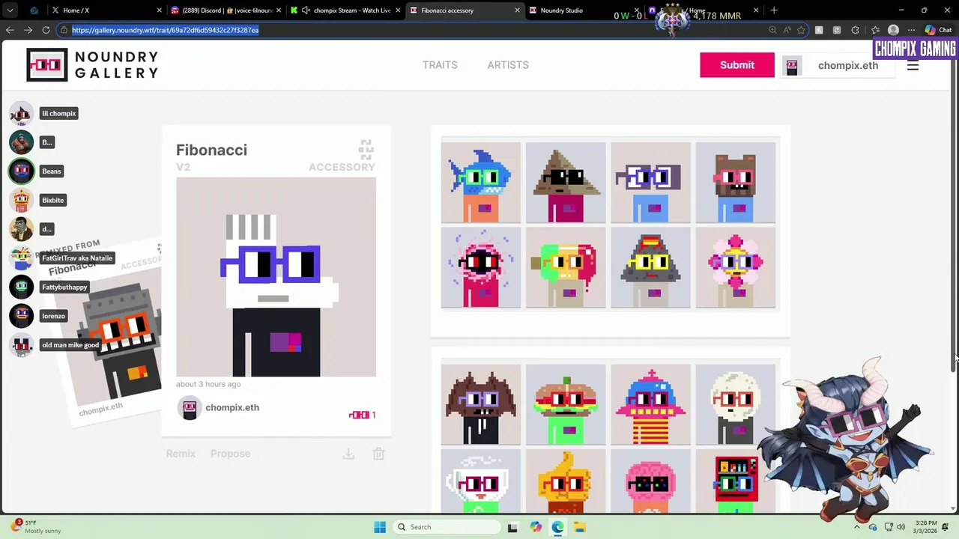Select the yellow thumbs-up head noun thumbnail
This screenshot has width=959, height=539.
(566, 481)
